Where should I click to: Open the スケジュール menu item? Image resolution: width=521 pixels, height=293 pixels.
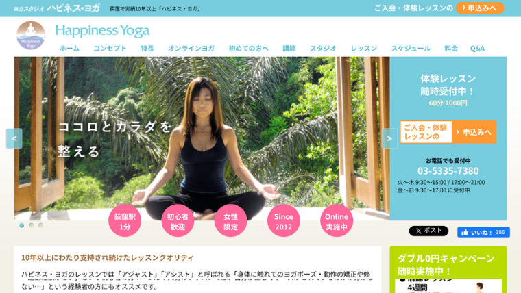pos(411,49)
